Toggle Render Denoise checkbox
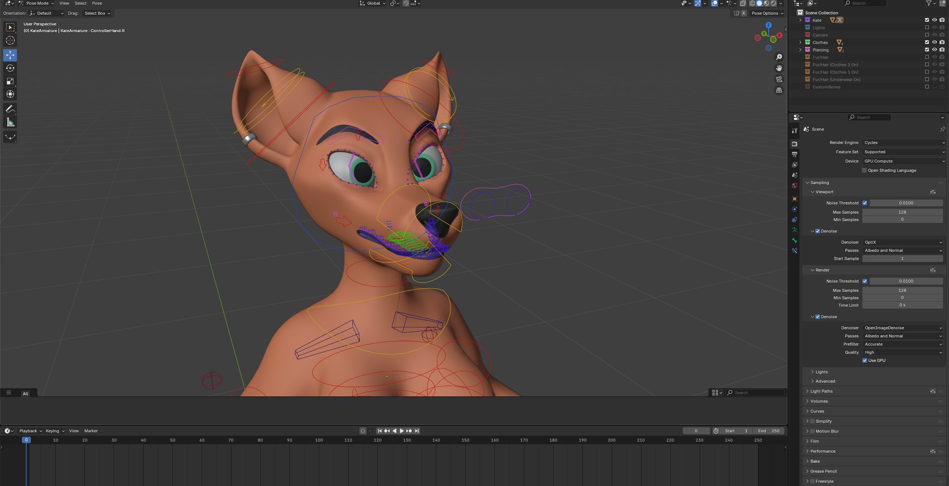This screenshot has height=486, width=949. pyautogui.click(x=818, y=317)
